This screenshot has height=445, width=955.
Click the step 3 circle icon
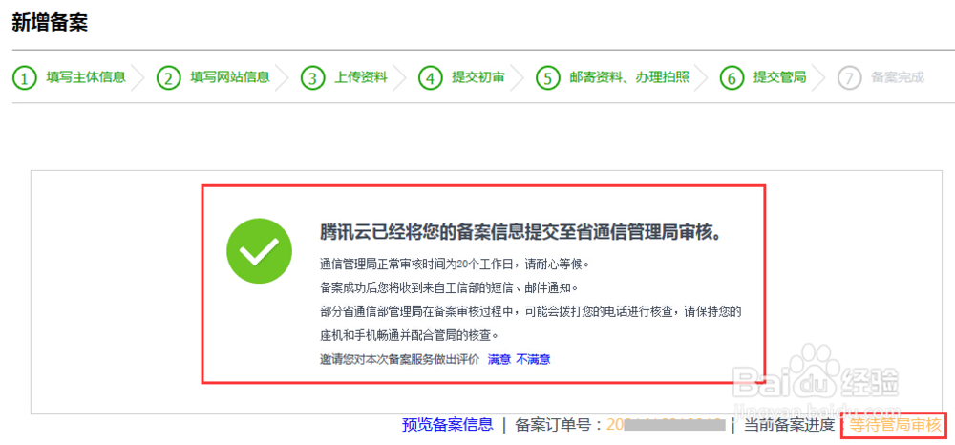tap(312, 78)
